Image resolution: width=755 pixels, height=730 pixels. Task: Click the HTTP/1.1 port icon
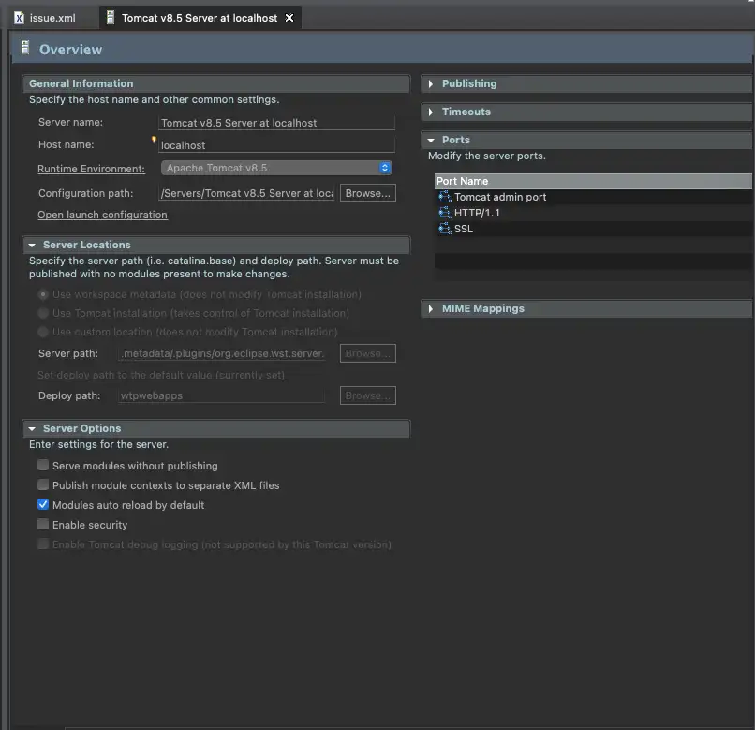pyautogui.click(x=444, y=213)
